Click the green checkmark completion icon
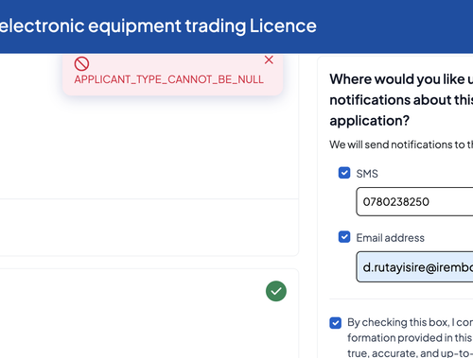The height and width of the screenshot is (358, 473). 276,291
